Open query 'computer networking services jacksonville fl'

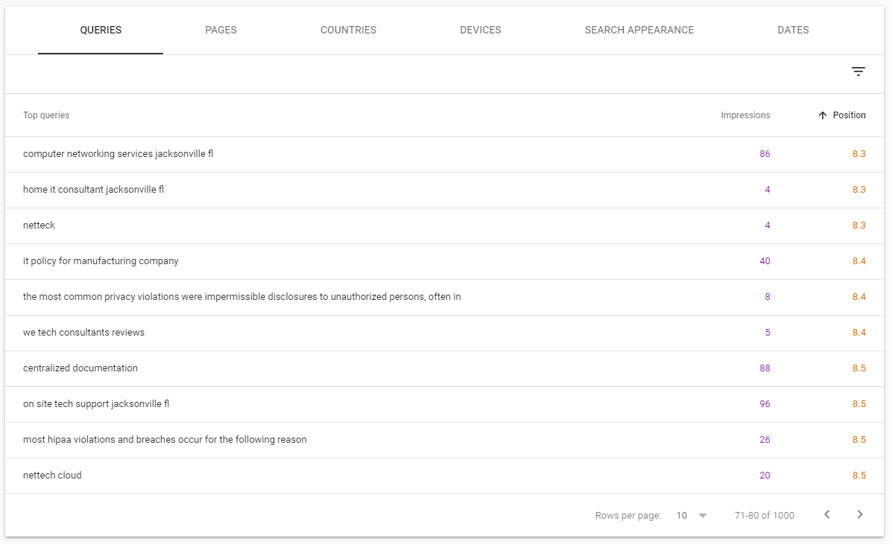(x=118, y=154)
